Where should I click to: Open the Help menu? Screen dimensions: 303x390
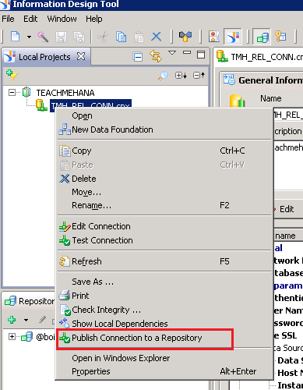point(94,19)
